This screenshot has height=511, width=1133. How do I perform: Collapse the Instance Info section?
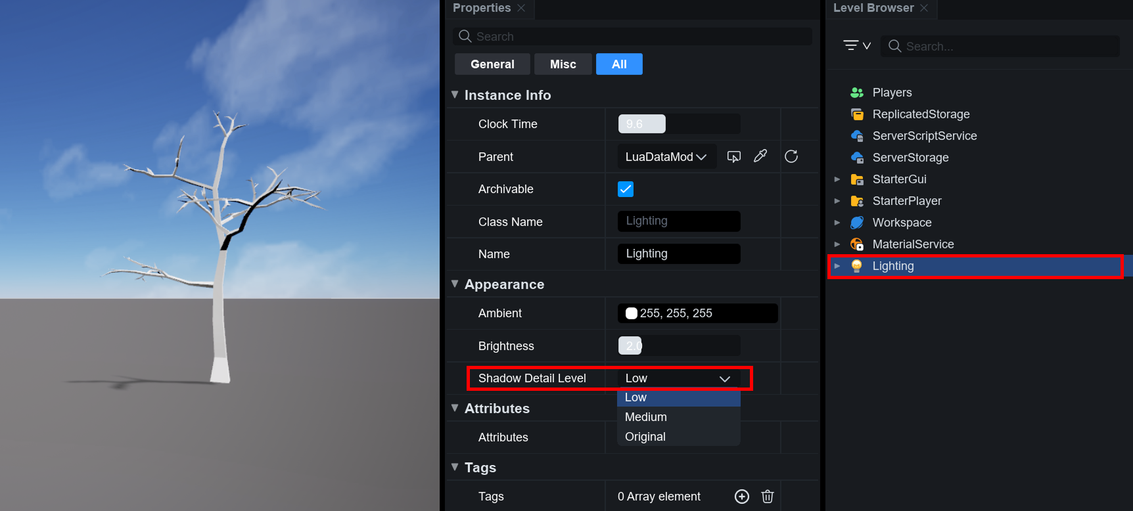click(x=455, y=95)
